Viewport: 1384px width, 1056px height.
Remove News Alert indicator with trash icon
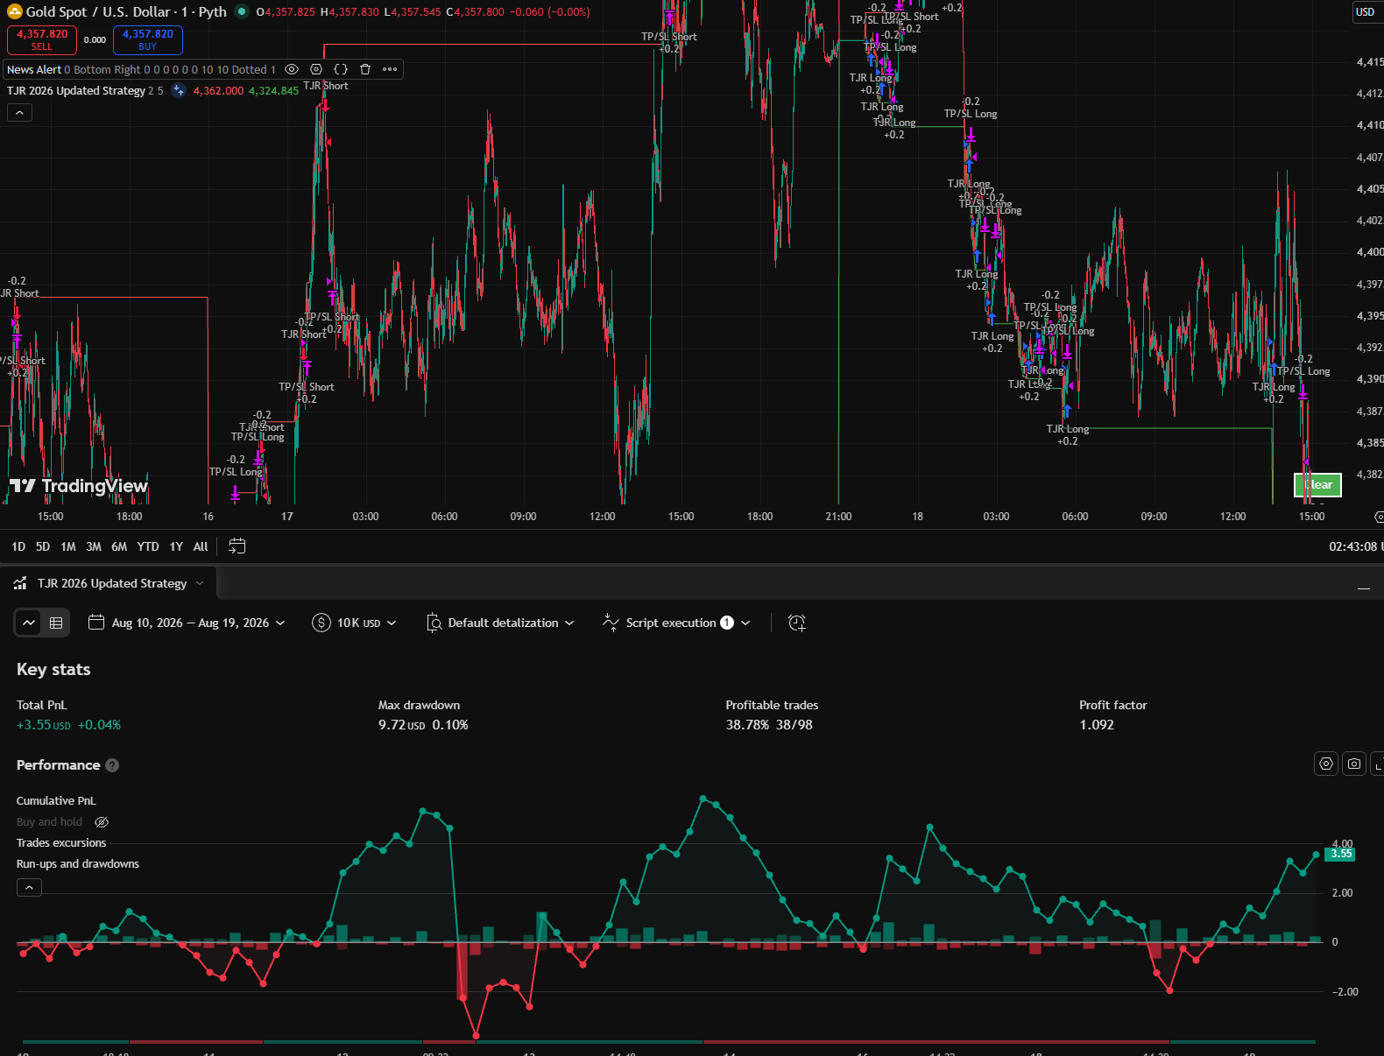click(x=365, y=69)
